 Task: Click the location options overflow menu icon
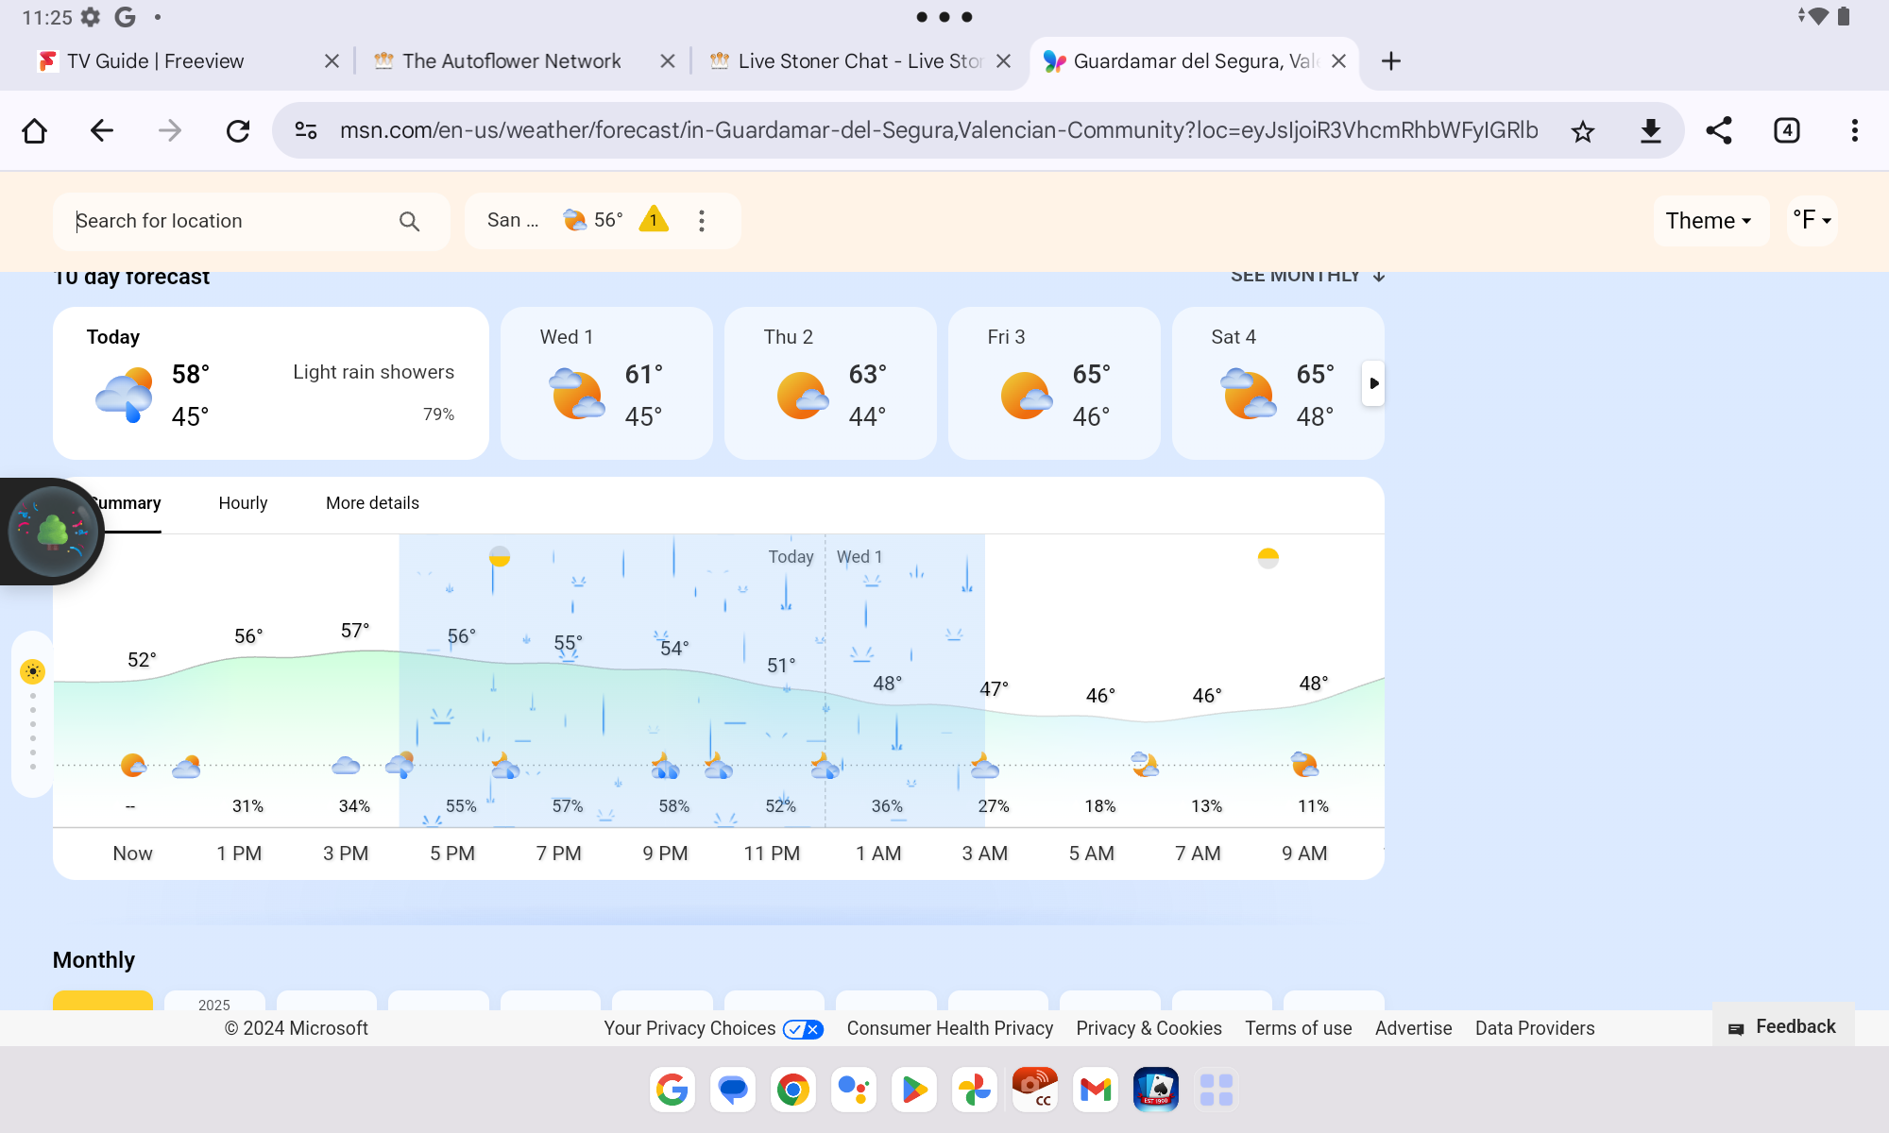pos(700,220)
